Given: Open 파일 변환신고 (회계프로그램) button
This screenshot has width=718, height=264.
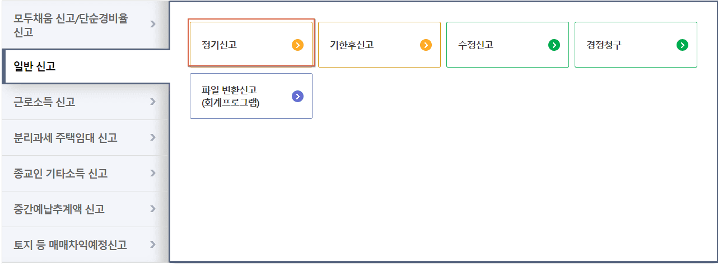Looking at the screenshot, I should (233, 96).
